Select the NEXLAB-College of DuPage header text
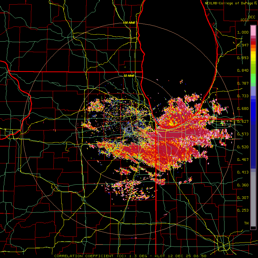This screenshot has width=258, height=258. point(229,3)
